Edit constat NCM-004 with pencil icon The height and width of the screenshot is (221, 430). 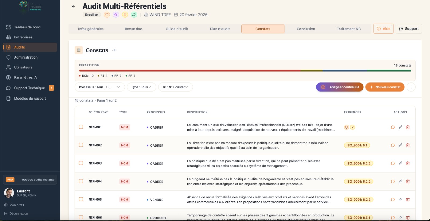tap(400, 182)
